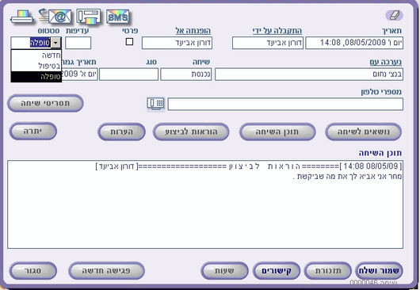Screen dimensions: 420x290
Task: Click the תאריך date field
Action: [354, 43]
